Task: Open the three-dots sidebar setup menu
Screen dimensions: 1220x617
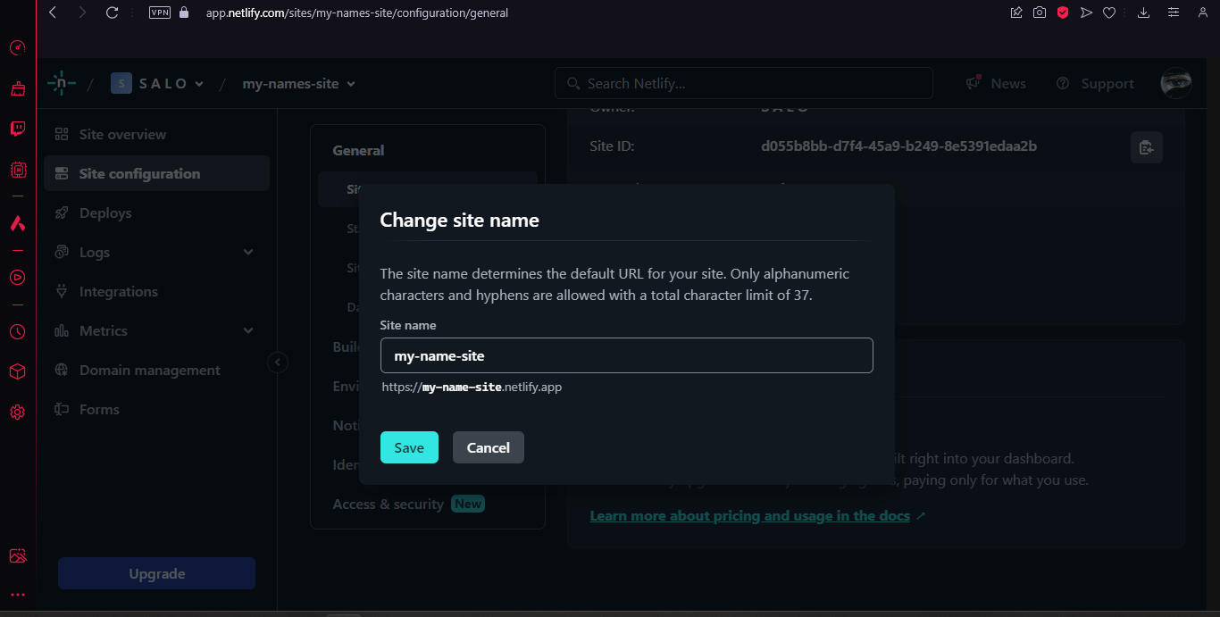Action: click(x=17, y=594)
